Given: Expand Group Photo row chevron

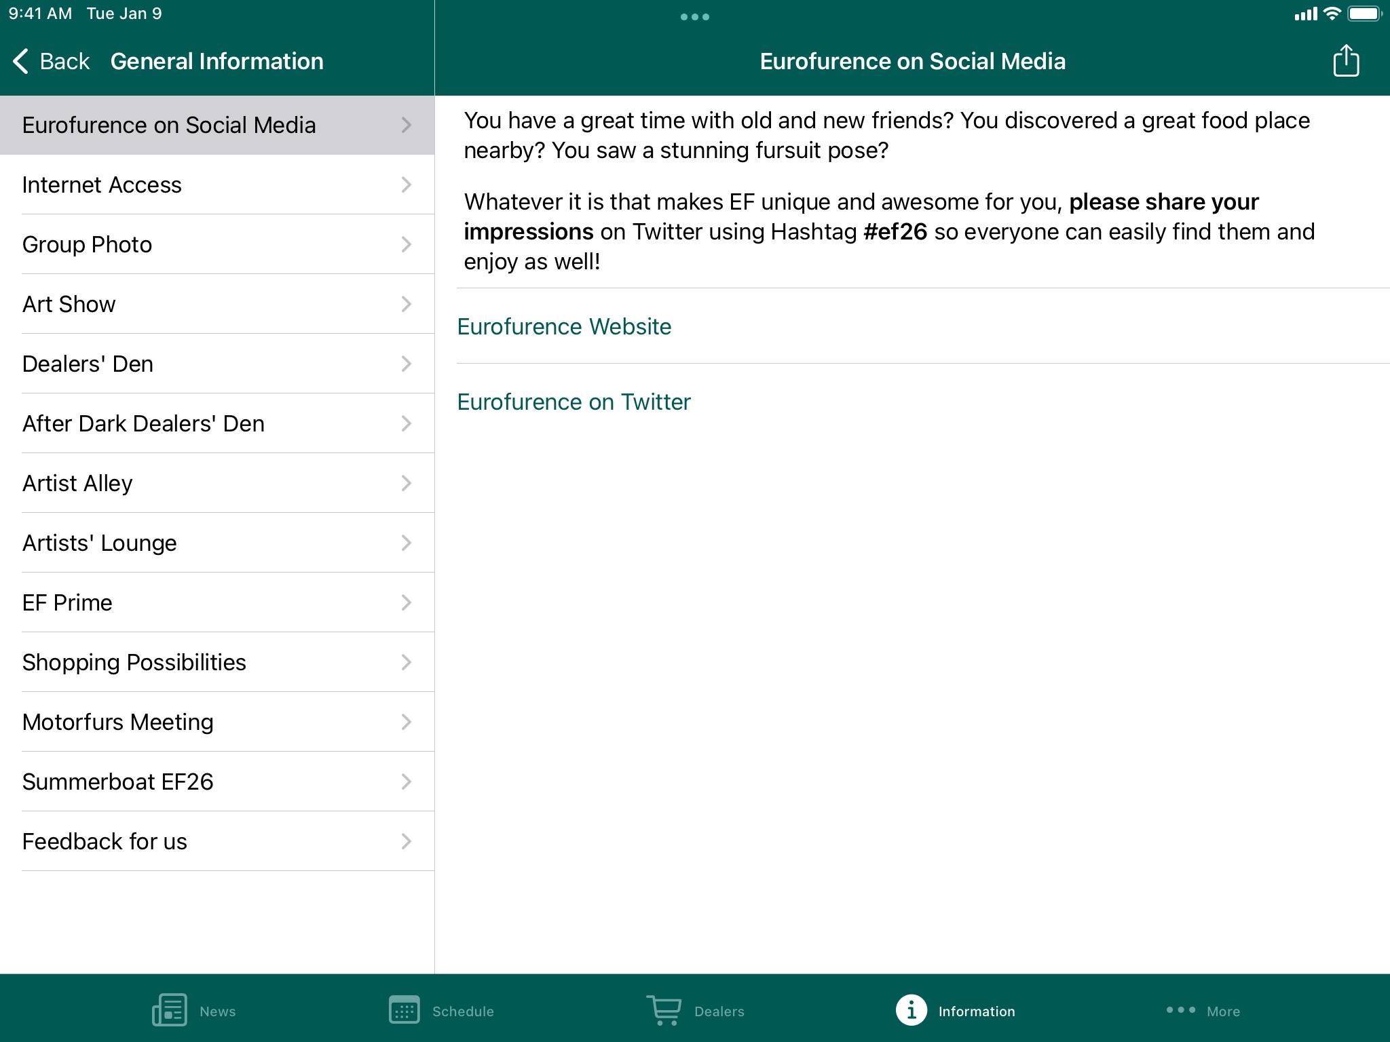Looking at the screenshot, I should (407, 244).
